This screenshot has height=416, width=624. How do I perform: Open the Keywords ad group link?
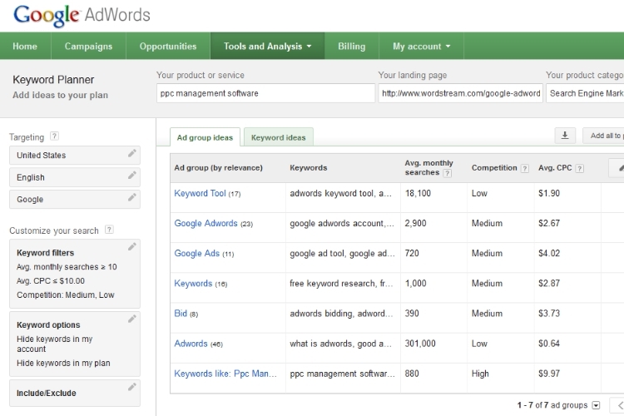193,284
